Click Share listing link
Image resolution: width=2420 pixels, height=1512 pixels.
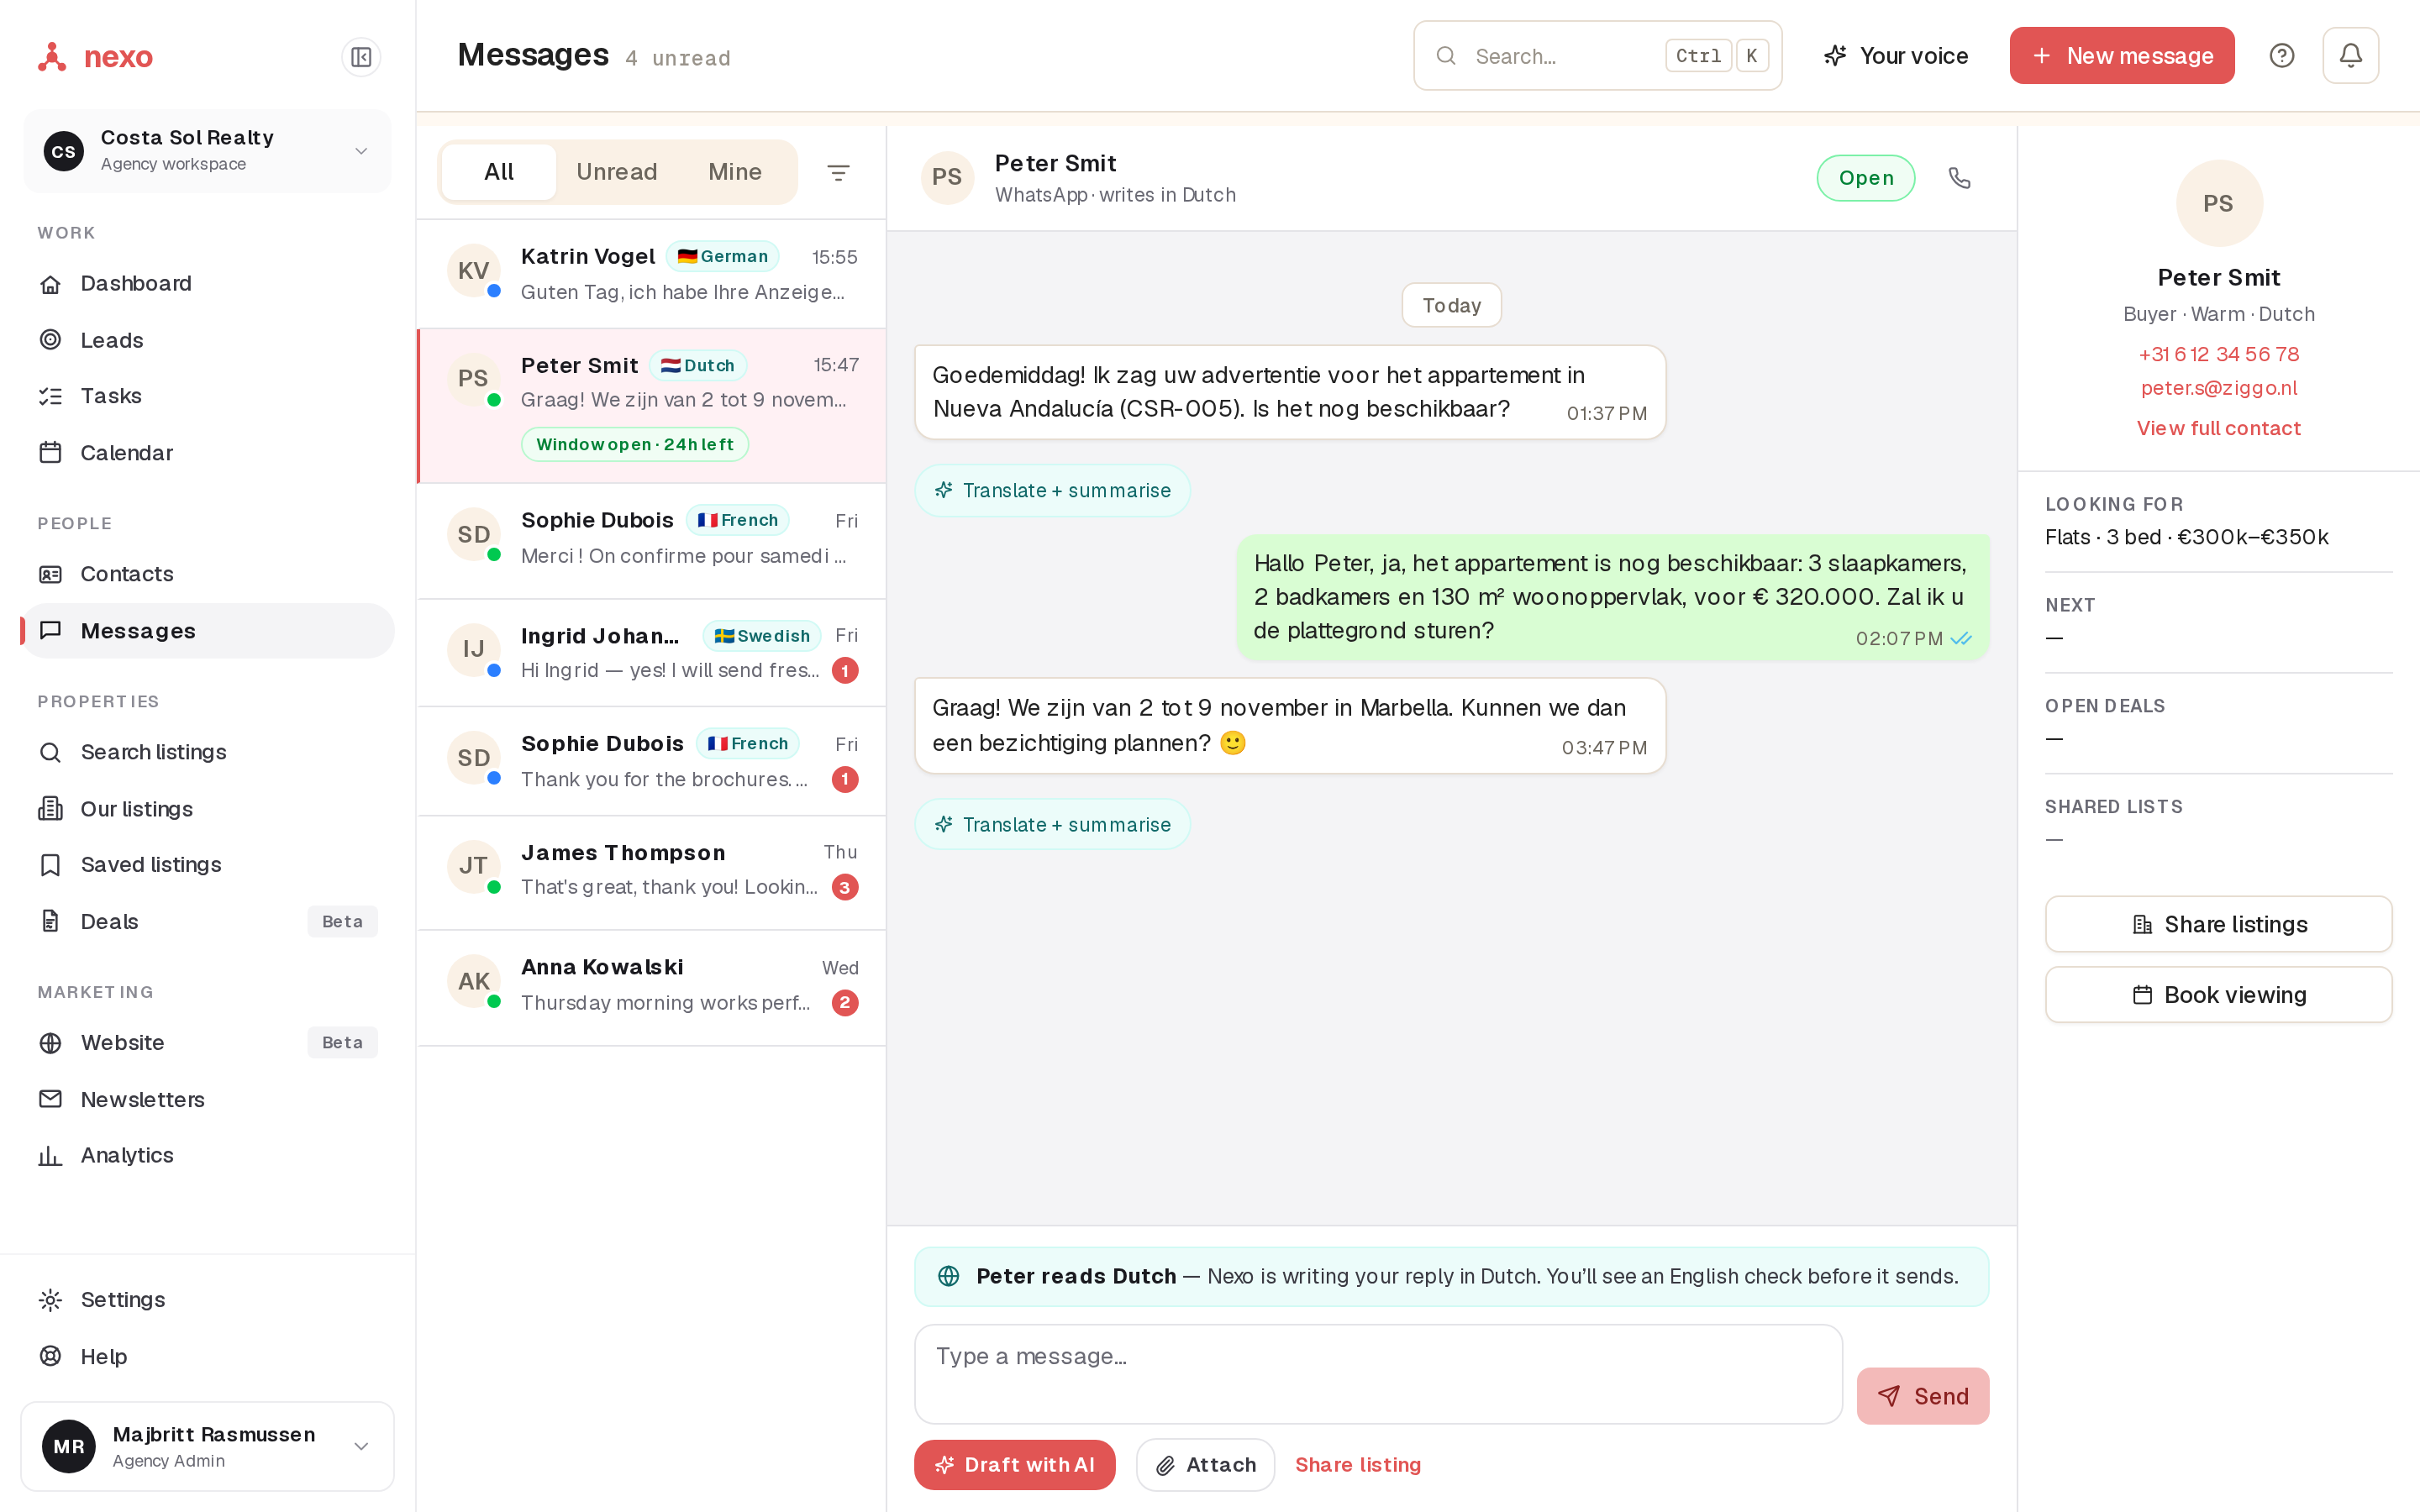coord(1357,1464)
